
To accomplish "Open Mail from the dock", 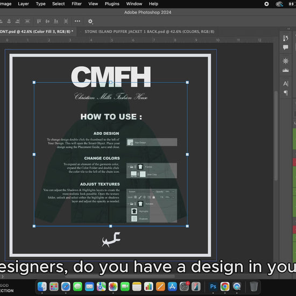I will coord(89,286).
